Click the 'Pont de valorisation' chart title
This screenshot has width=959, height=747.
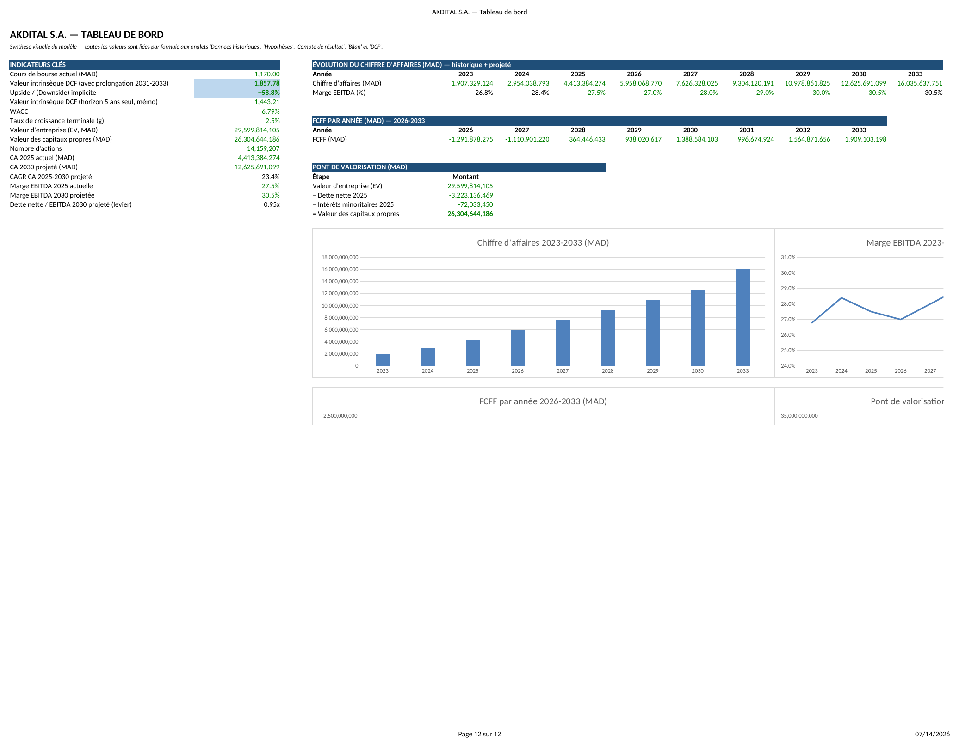point(907,401)
